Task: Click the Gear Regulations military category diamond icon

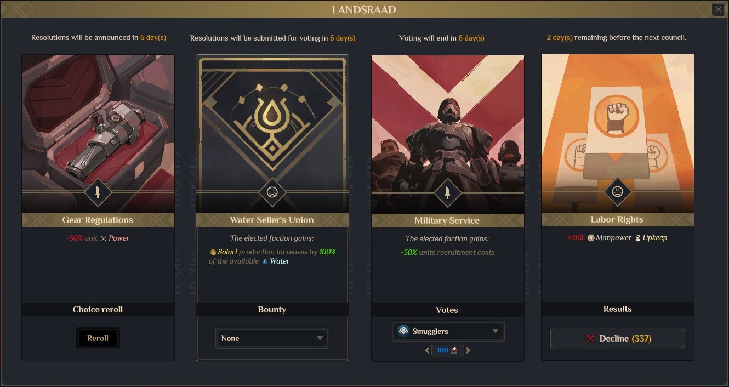Action: click(x=98, y=192)
